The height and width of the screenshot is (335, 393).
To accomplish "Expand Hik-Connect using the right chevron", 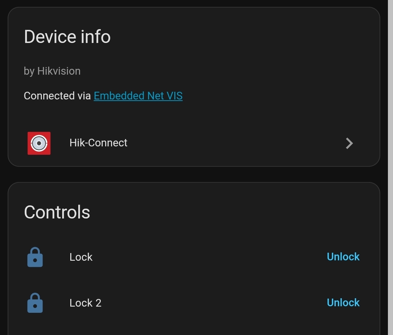I will click(x=349, y=143).
